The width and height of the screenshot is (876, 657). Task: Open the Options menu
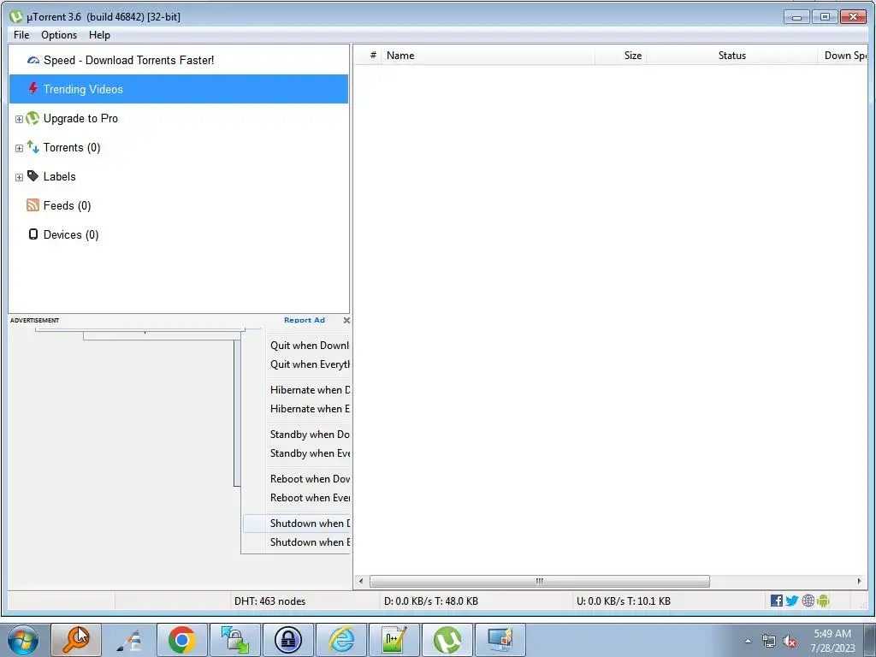point(59,34)
